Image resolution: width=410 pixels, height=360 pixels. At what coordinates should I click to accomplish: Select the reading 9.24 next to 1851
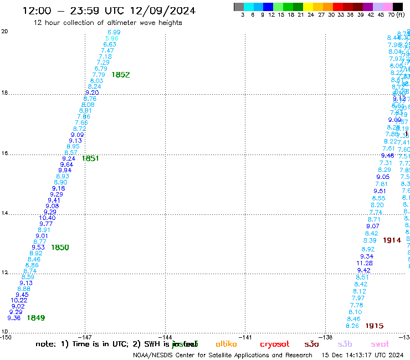coord(69,159)
